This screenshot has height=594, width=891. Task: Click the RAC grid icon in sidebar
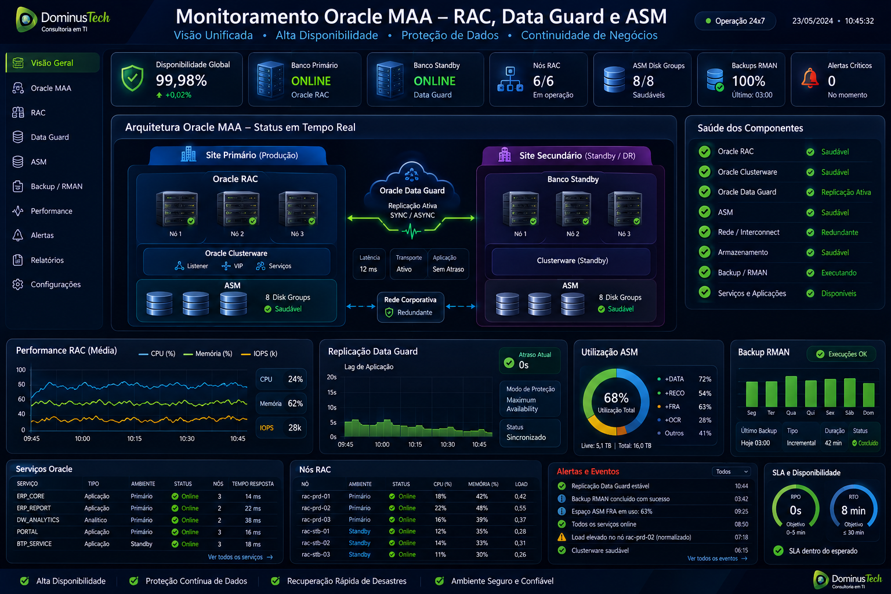(18, 113)
